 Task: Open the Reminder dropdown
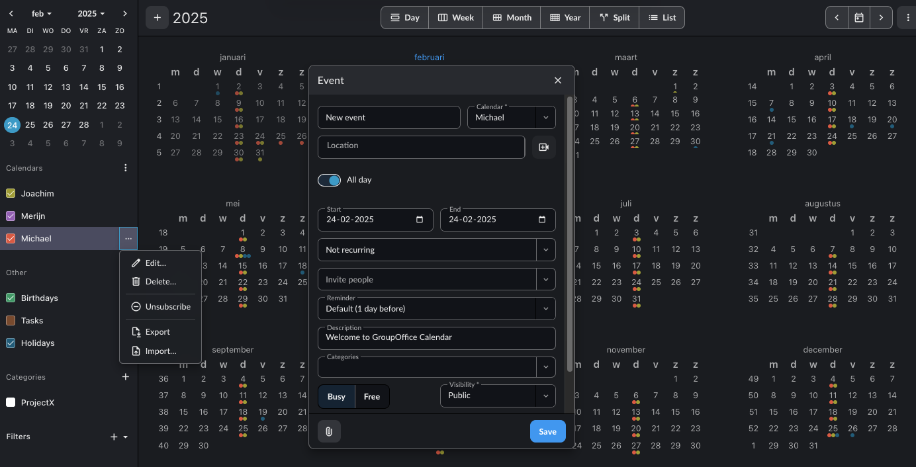[545, 308]
